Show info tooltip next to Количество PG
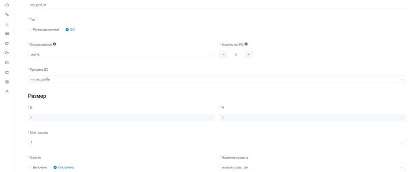 pyautogui.click(x=246, y=44)
